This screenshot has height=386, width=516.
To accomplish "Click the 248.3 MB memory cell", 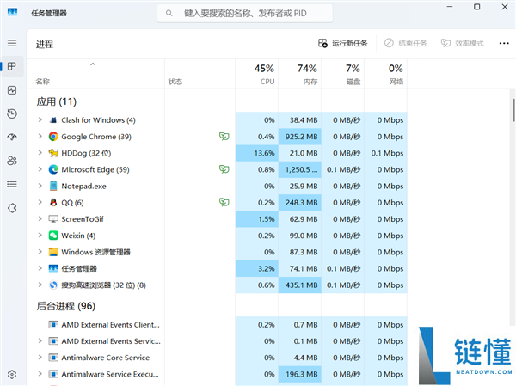I will tap(300, 202).
